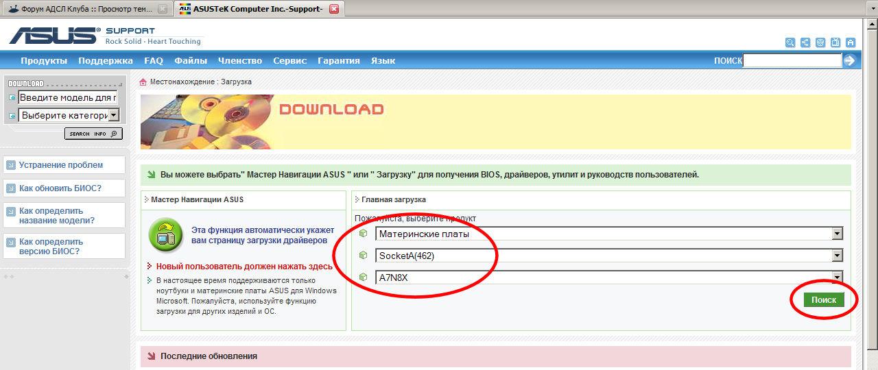Switch to the Форум АДСЛ Клуба tab
The height and width of the screenshot is (370, 878).
86,9
